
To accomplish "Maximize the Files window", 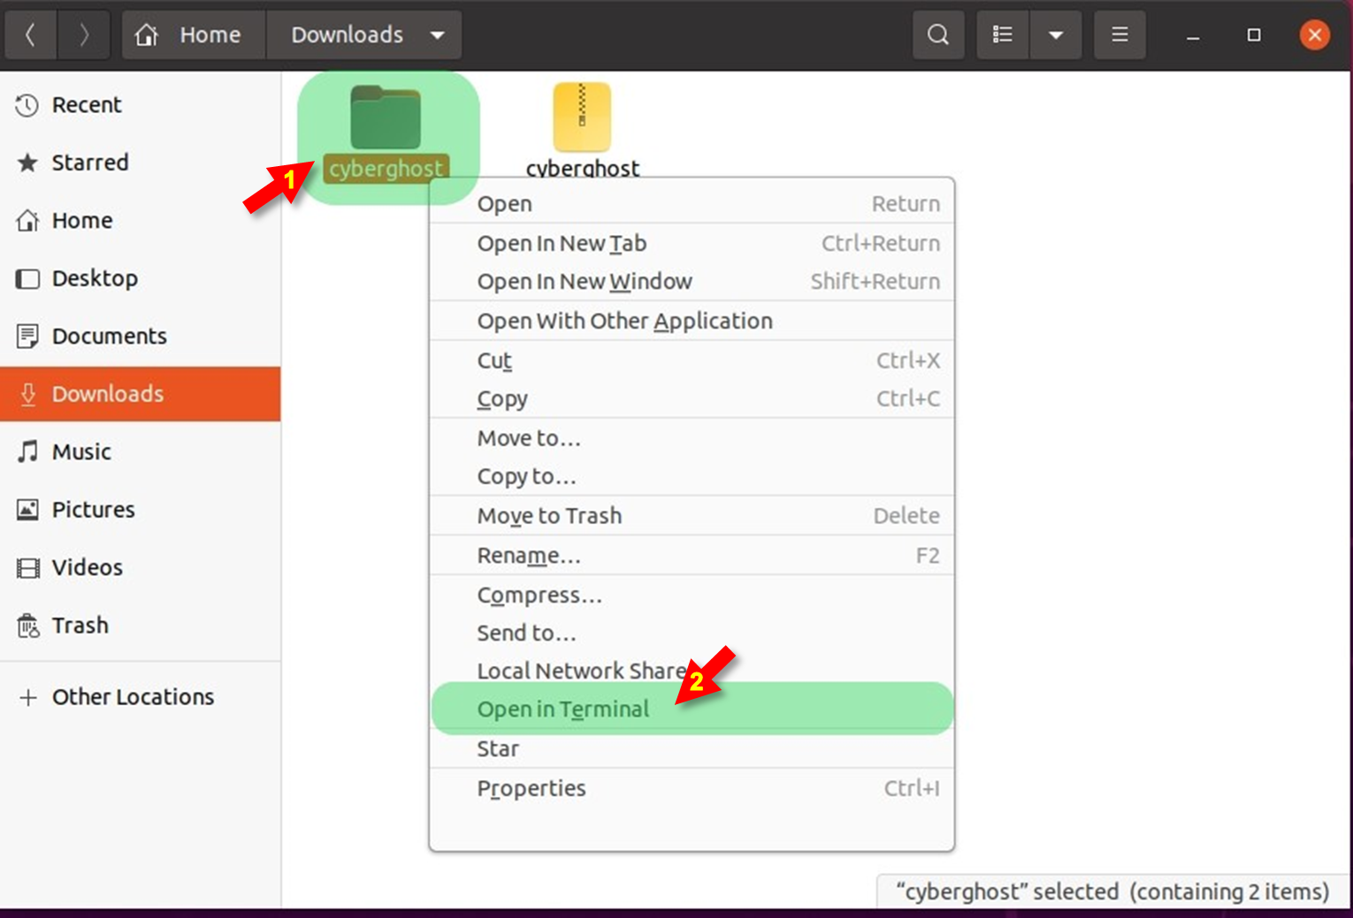I will (x=1254, y=35).
